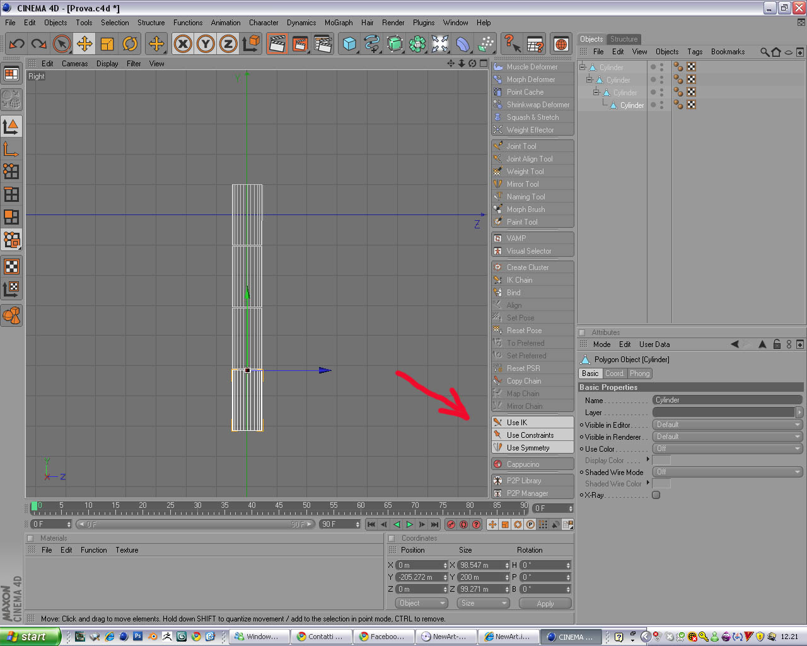Open the Render Settings icon
Viewport: 807px width, 646px height.
[323, 44]
